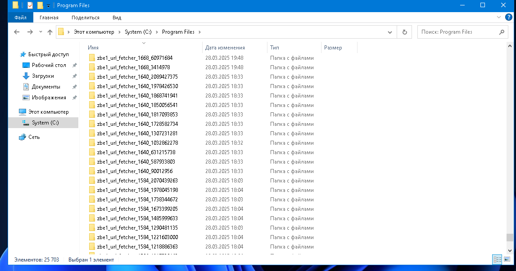Switch to the Вид ribbon tab

pyautogui.click(x=117, y=18)
